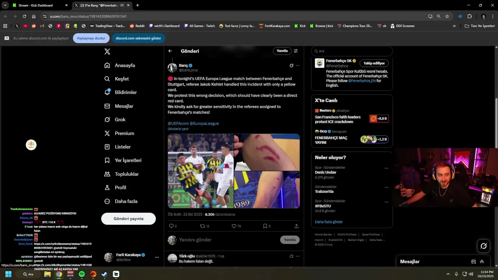Open Listeler in the sidebar

[x=117, y=147]
